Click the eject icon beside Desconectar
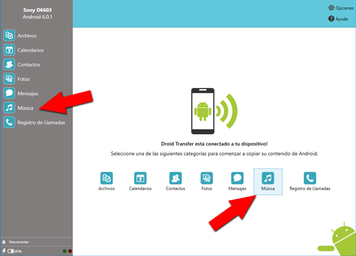Screen dimensions: 356x256 (4, 242)
